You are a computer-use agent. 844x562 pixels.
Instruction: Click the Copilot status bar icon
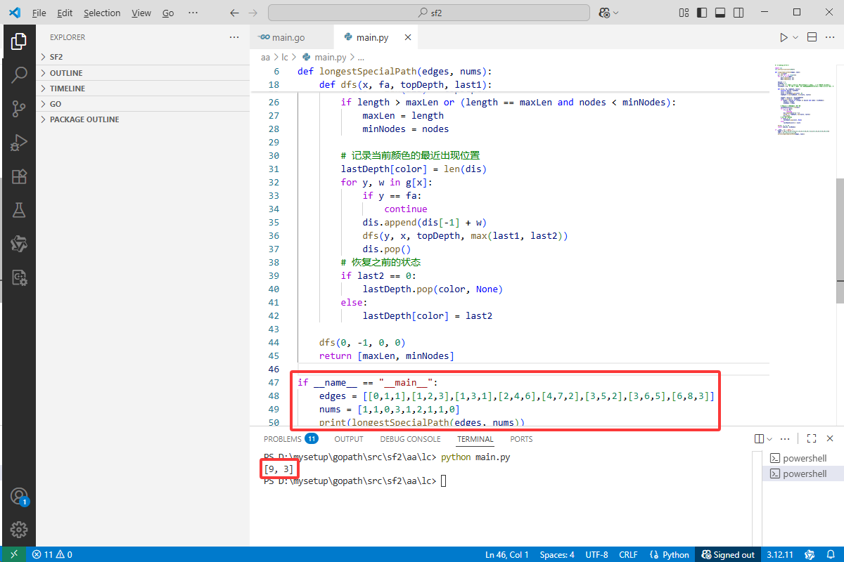pos(810,554)
